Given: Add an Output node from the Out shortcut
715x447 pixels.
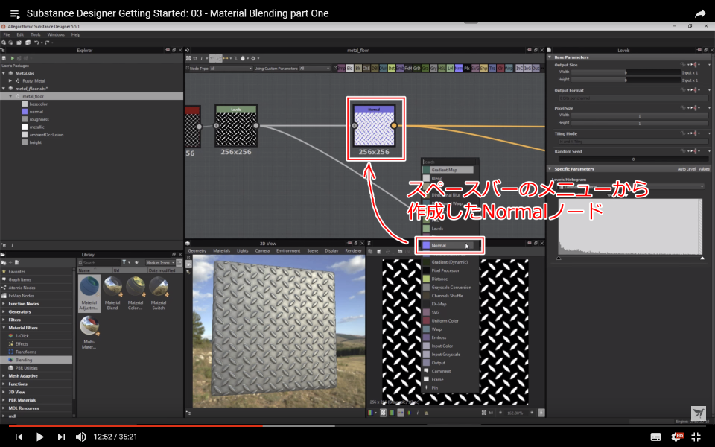Looking at the screenshot, I should coord(536,69).
